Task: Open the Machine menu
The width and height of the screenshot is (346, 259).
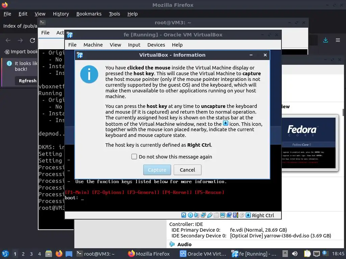Action: 93,45
